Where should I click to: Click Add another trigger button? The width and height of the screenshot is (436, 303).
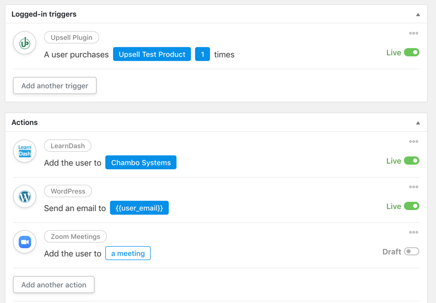[55, 86]
